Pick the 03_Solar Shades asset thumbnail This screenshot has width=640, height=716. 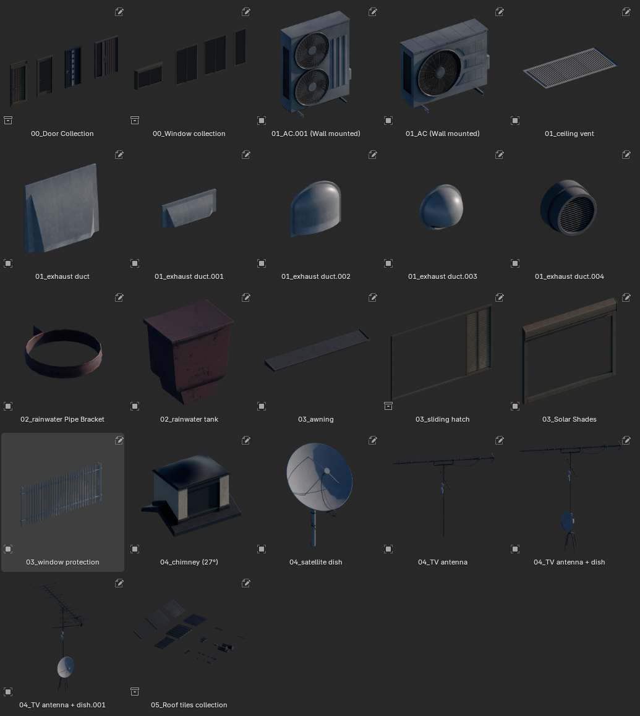(570, 351)
